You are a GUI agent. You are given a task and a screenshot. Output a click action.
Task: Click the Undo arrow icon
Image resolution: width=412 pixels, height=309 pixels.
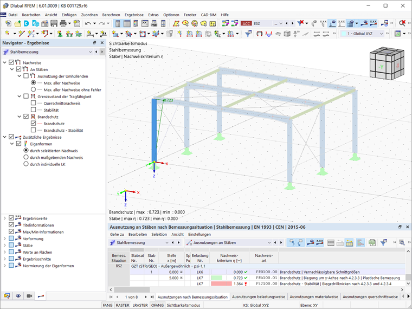88,23
